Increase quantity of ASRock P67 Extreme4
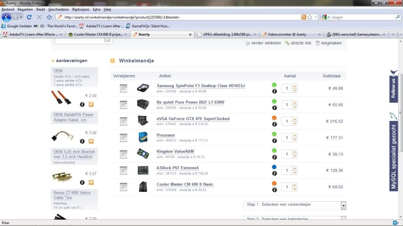 click(x=295, y=168)
